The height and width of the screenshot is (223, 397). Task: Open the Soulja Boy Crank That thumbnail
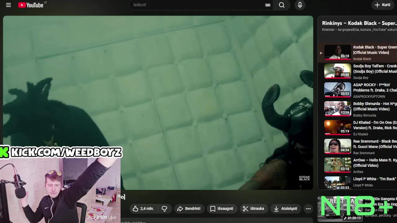(337, 71)
